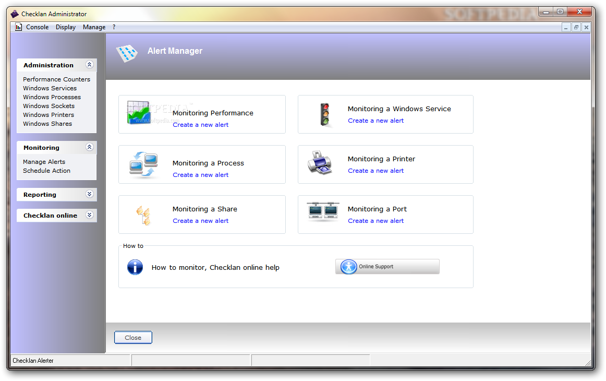
Task: Click the Monitoring a Share icon
Action: pyautogui.click(x=143, y=216)
